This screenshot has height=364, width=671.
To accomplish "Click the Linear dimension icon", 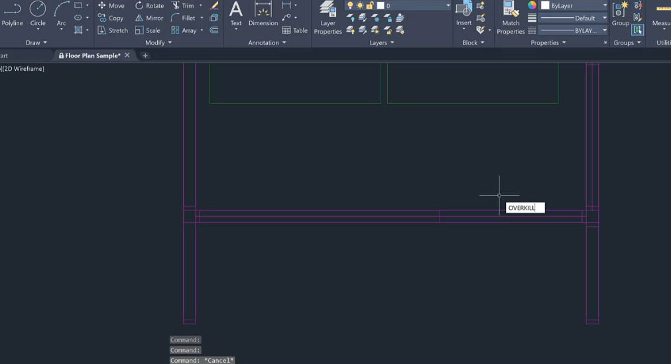I will pos(286,5).
